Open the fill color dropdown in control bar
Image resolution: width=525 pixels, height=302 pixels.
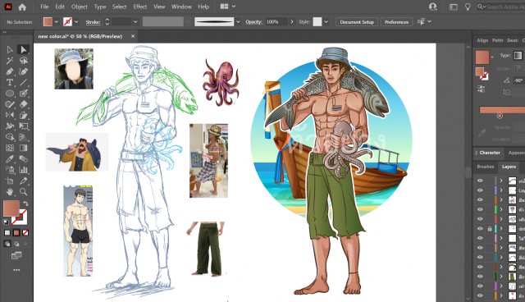pos(57,22)
